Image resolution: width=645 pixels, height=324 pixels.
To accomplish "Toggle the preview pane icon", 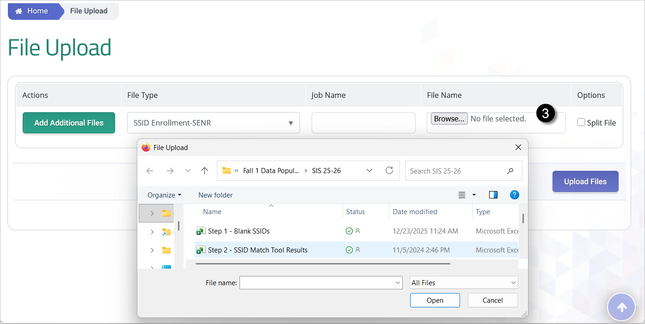I will pos(493,194).
